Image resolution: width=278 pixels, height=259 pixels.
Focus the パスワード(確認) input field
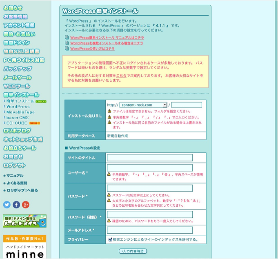[x=150, y=214]
